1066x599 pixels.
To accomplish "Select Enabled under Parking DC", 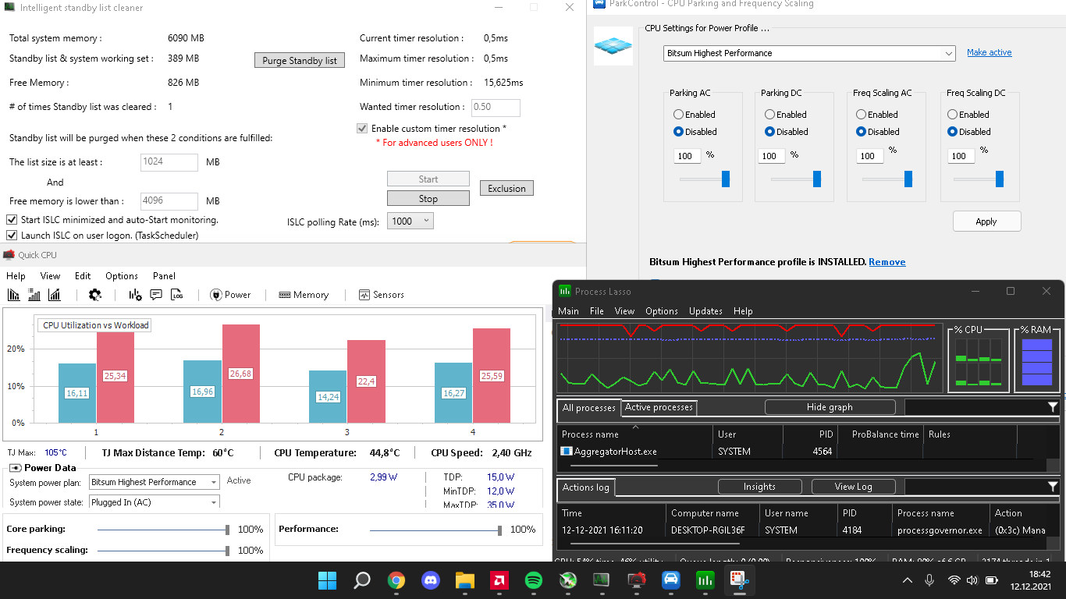I will 769,115.
